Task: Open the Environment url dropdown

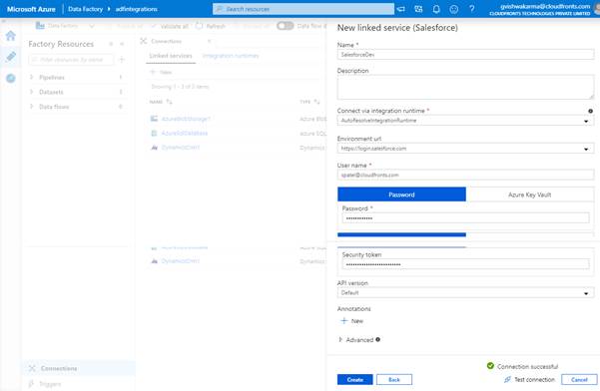Action: coord(586,149)
